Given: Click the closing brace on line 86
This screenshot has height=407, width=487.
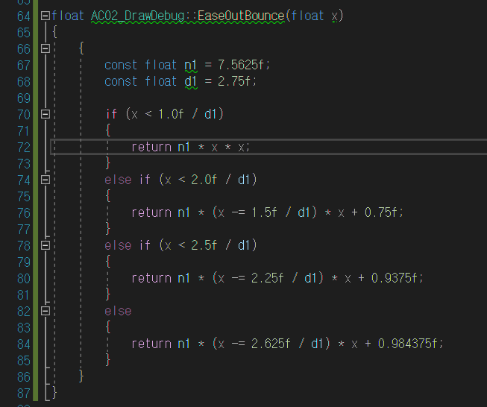Looking at the screenshot, I should (x=81, y=376).
